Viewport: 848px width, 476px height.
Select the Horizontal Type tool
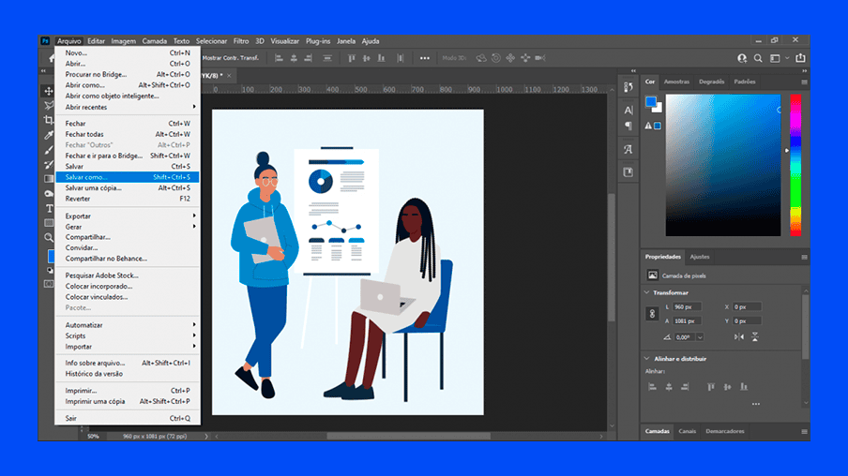[49, 208]
